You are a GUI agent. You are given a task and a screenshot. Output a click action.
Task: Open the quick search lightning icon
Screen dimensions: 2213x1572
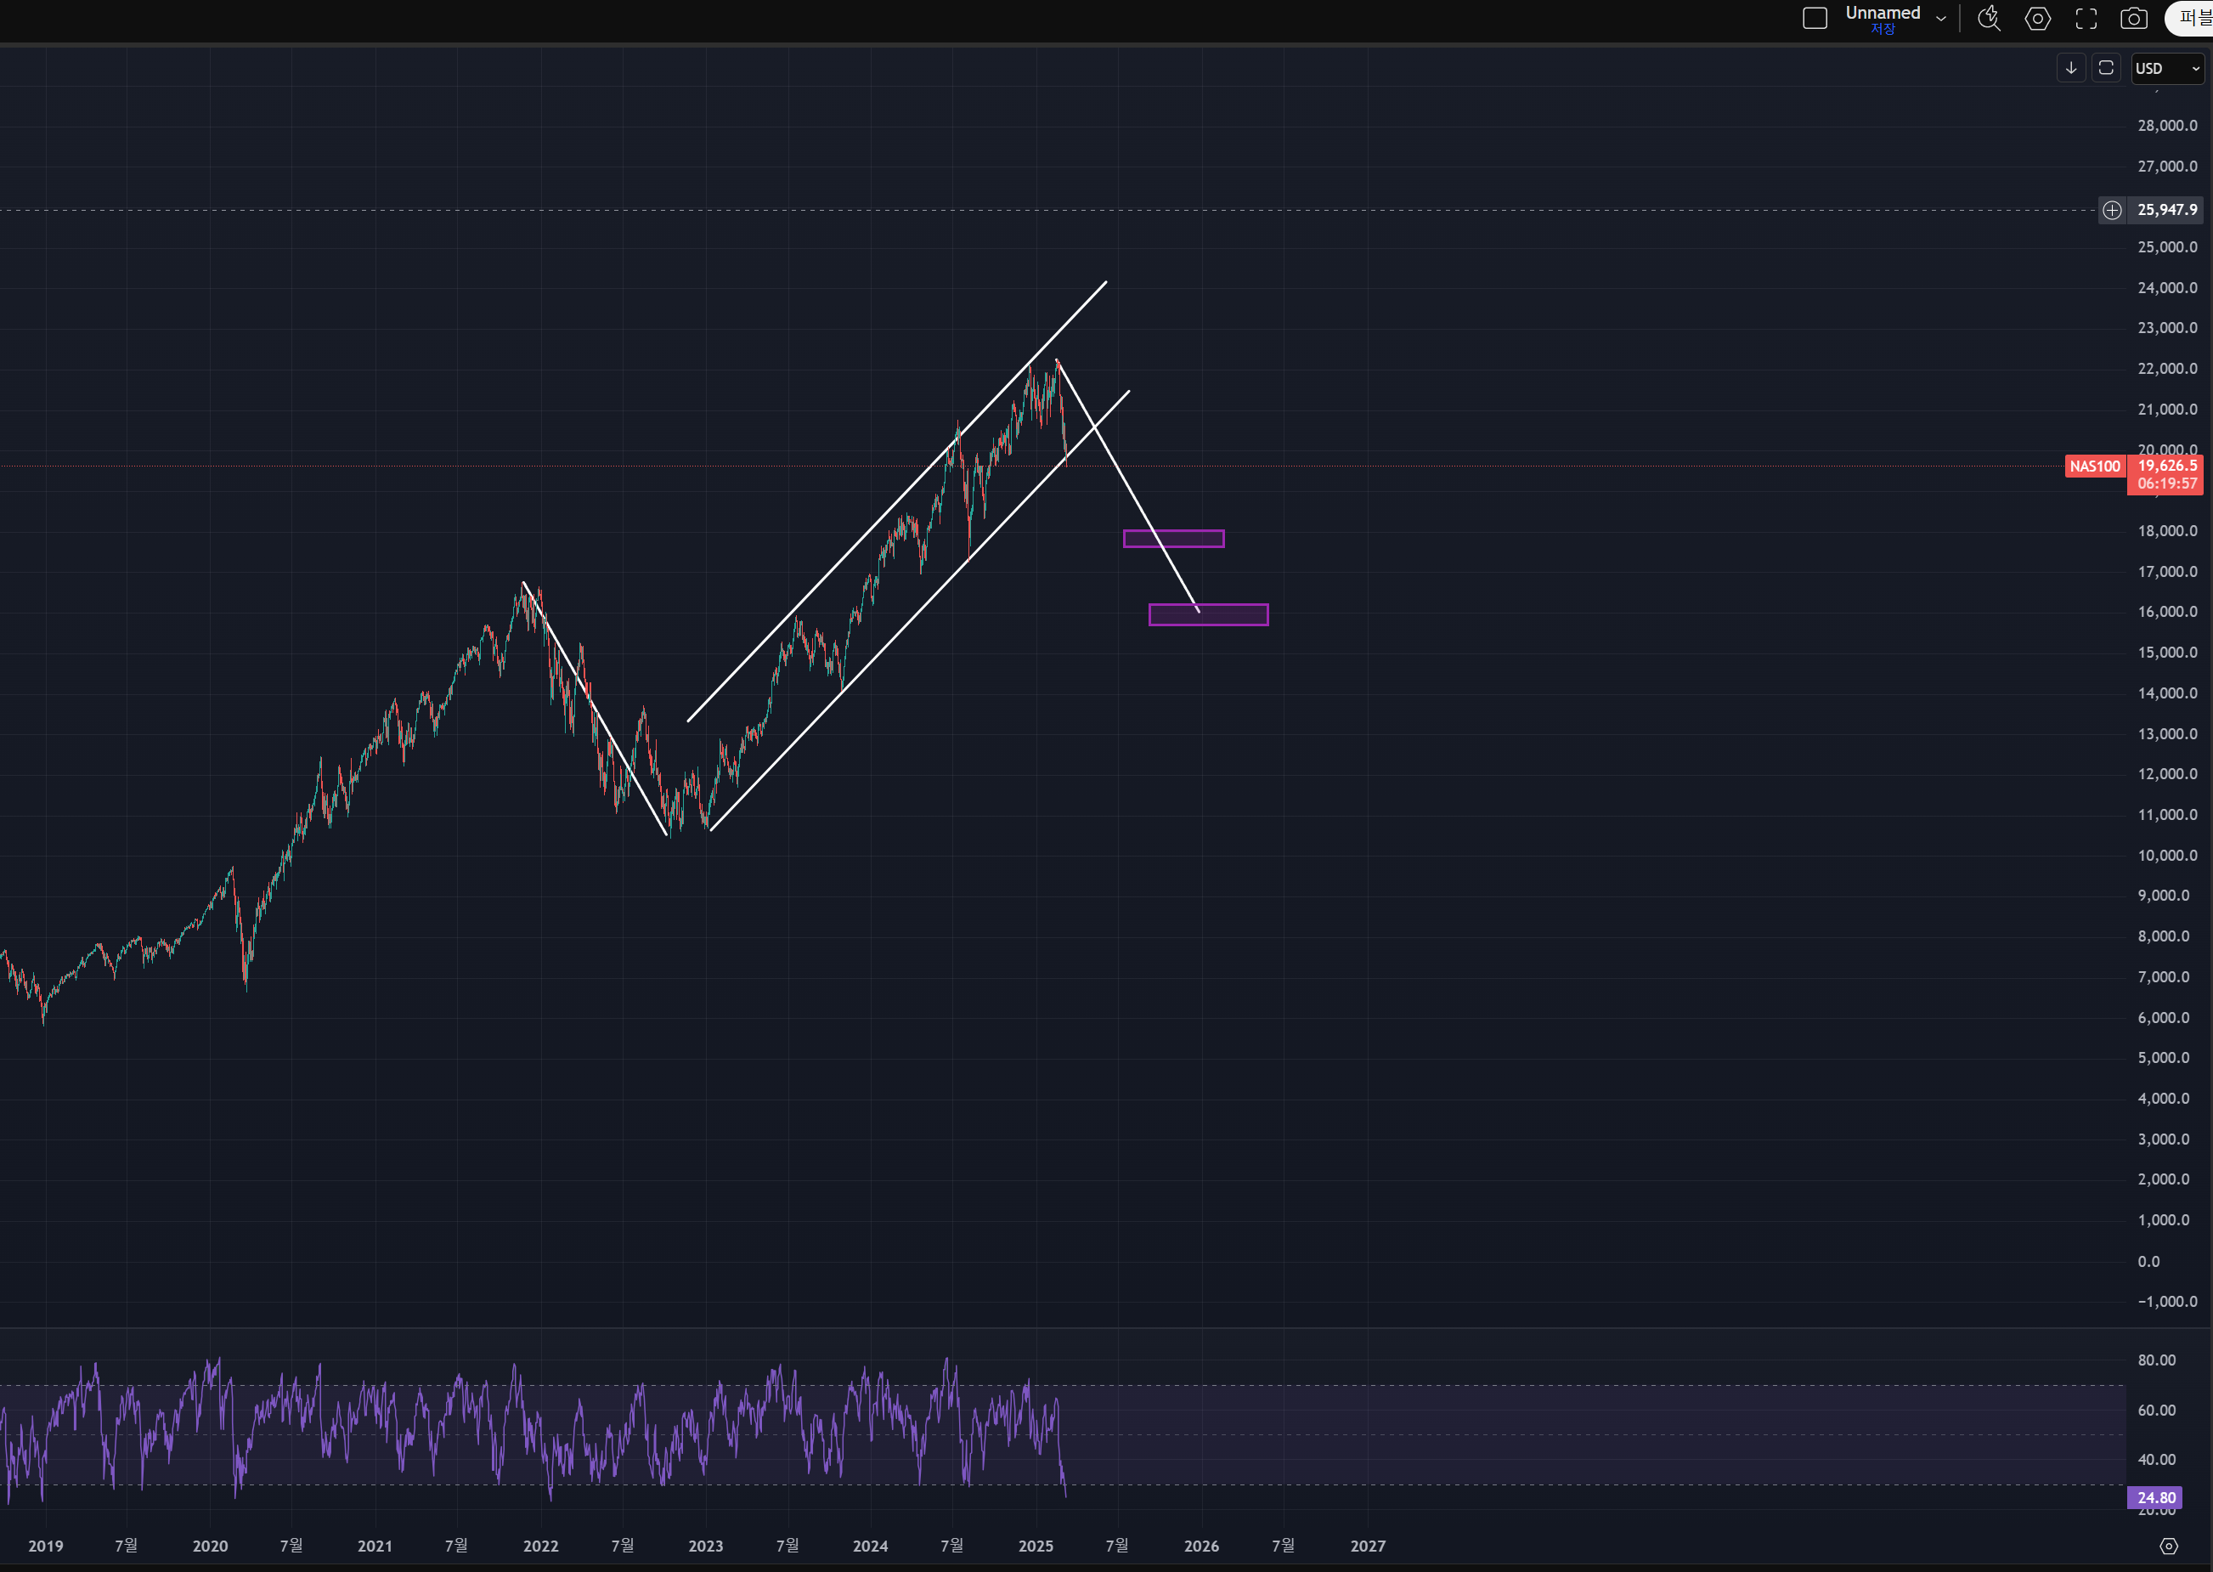(1989, 19)
